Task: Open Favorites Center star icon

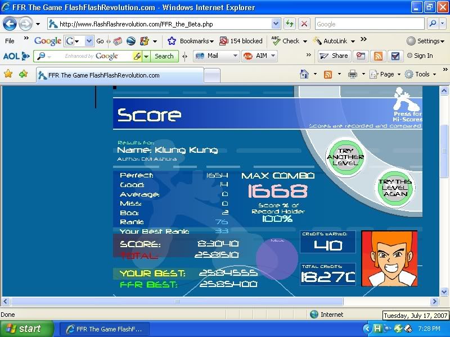Action: click(8, 74)
